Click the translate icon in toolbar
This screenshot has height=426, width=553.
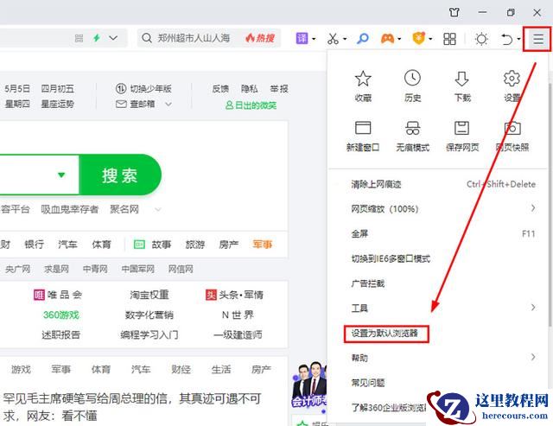pyautogui.click(x=302, y=38)
